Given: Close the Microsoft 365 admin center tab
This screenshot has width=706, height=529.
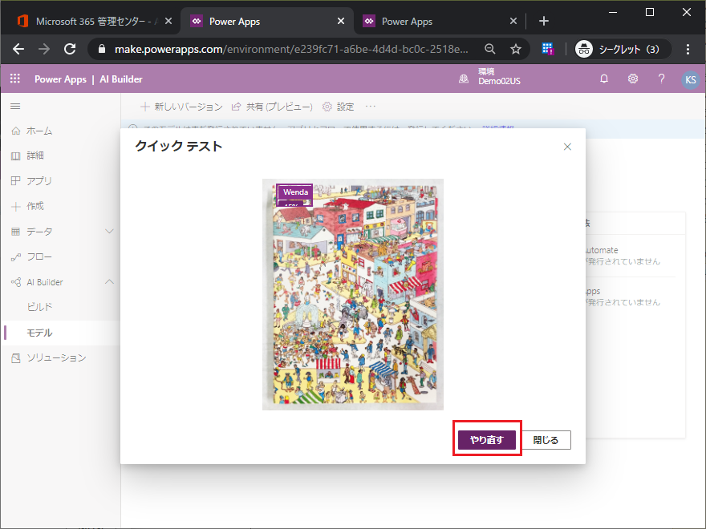Looking at the screenshot, I should point(168,21).
